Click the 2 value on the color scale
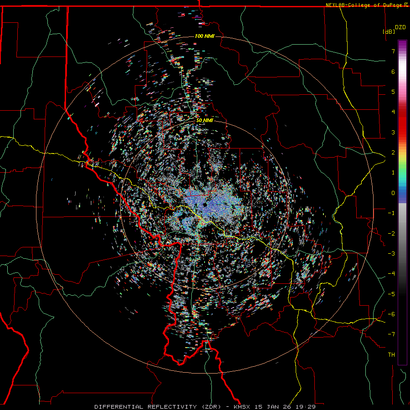Screen dimensions: 410x410 (393, 153)
